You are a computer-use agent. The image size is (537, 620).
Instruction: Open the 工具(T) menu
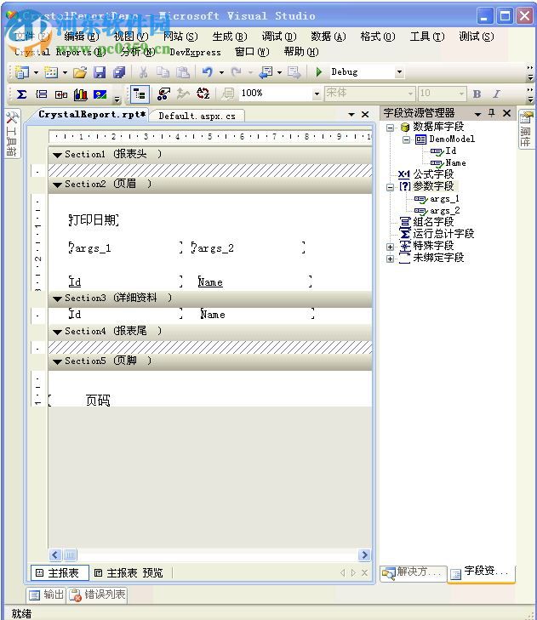coord(427,37)
